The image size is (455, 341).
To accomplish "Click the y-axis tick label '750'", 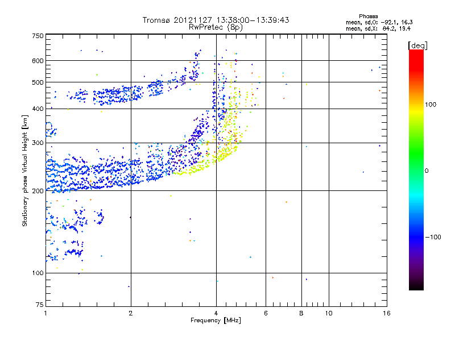I will (x=38, y=36).
